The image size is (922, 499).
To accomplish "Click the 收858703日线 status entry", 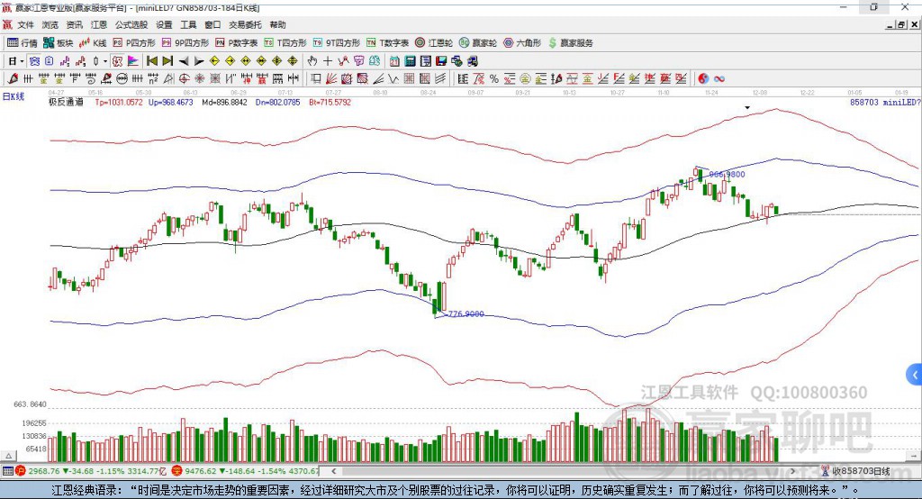I will 860,471.
